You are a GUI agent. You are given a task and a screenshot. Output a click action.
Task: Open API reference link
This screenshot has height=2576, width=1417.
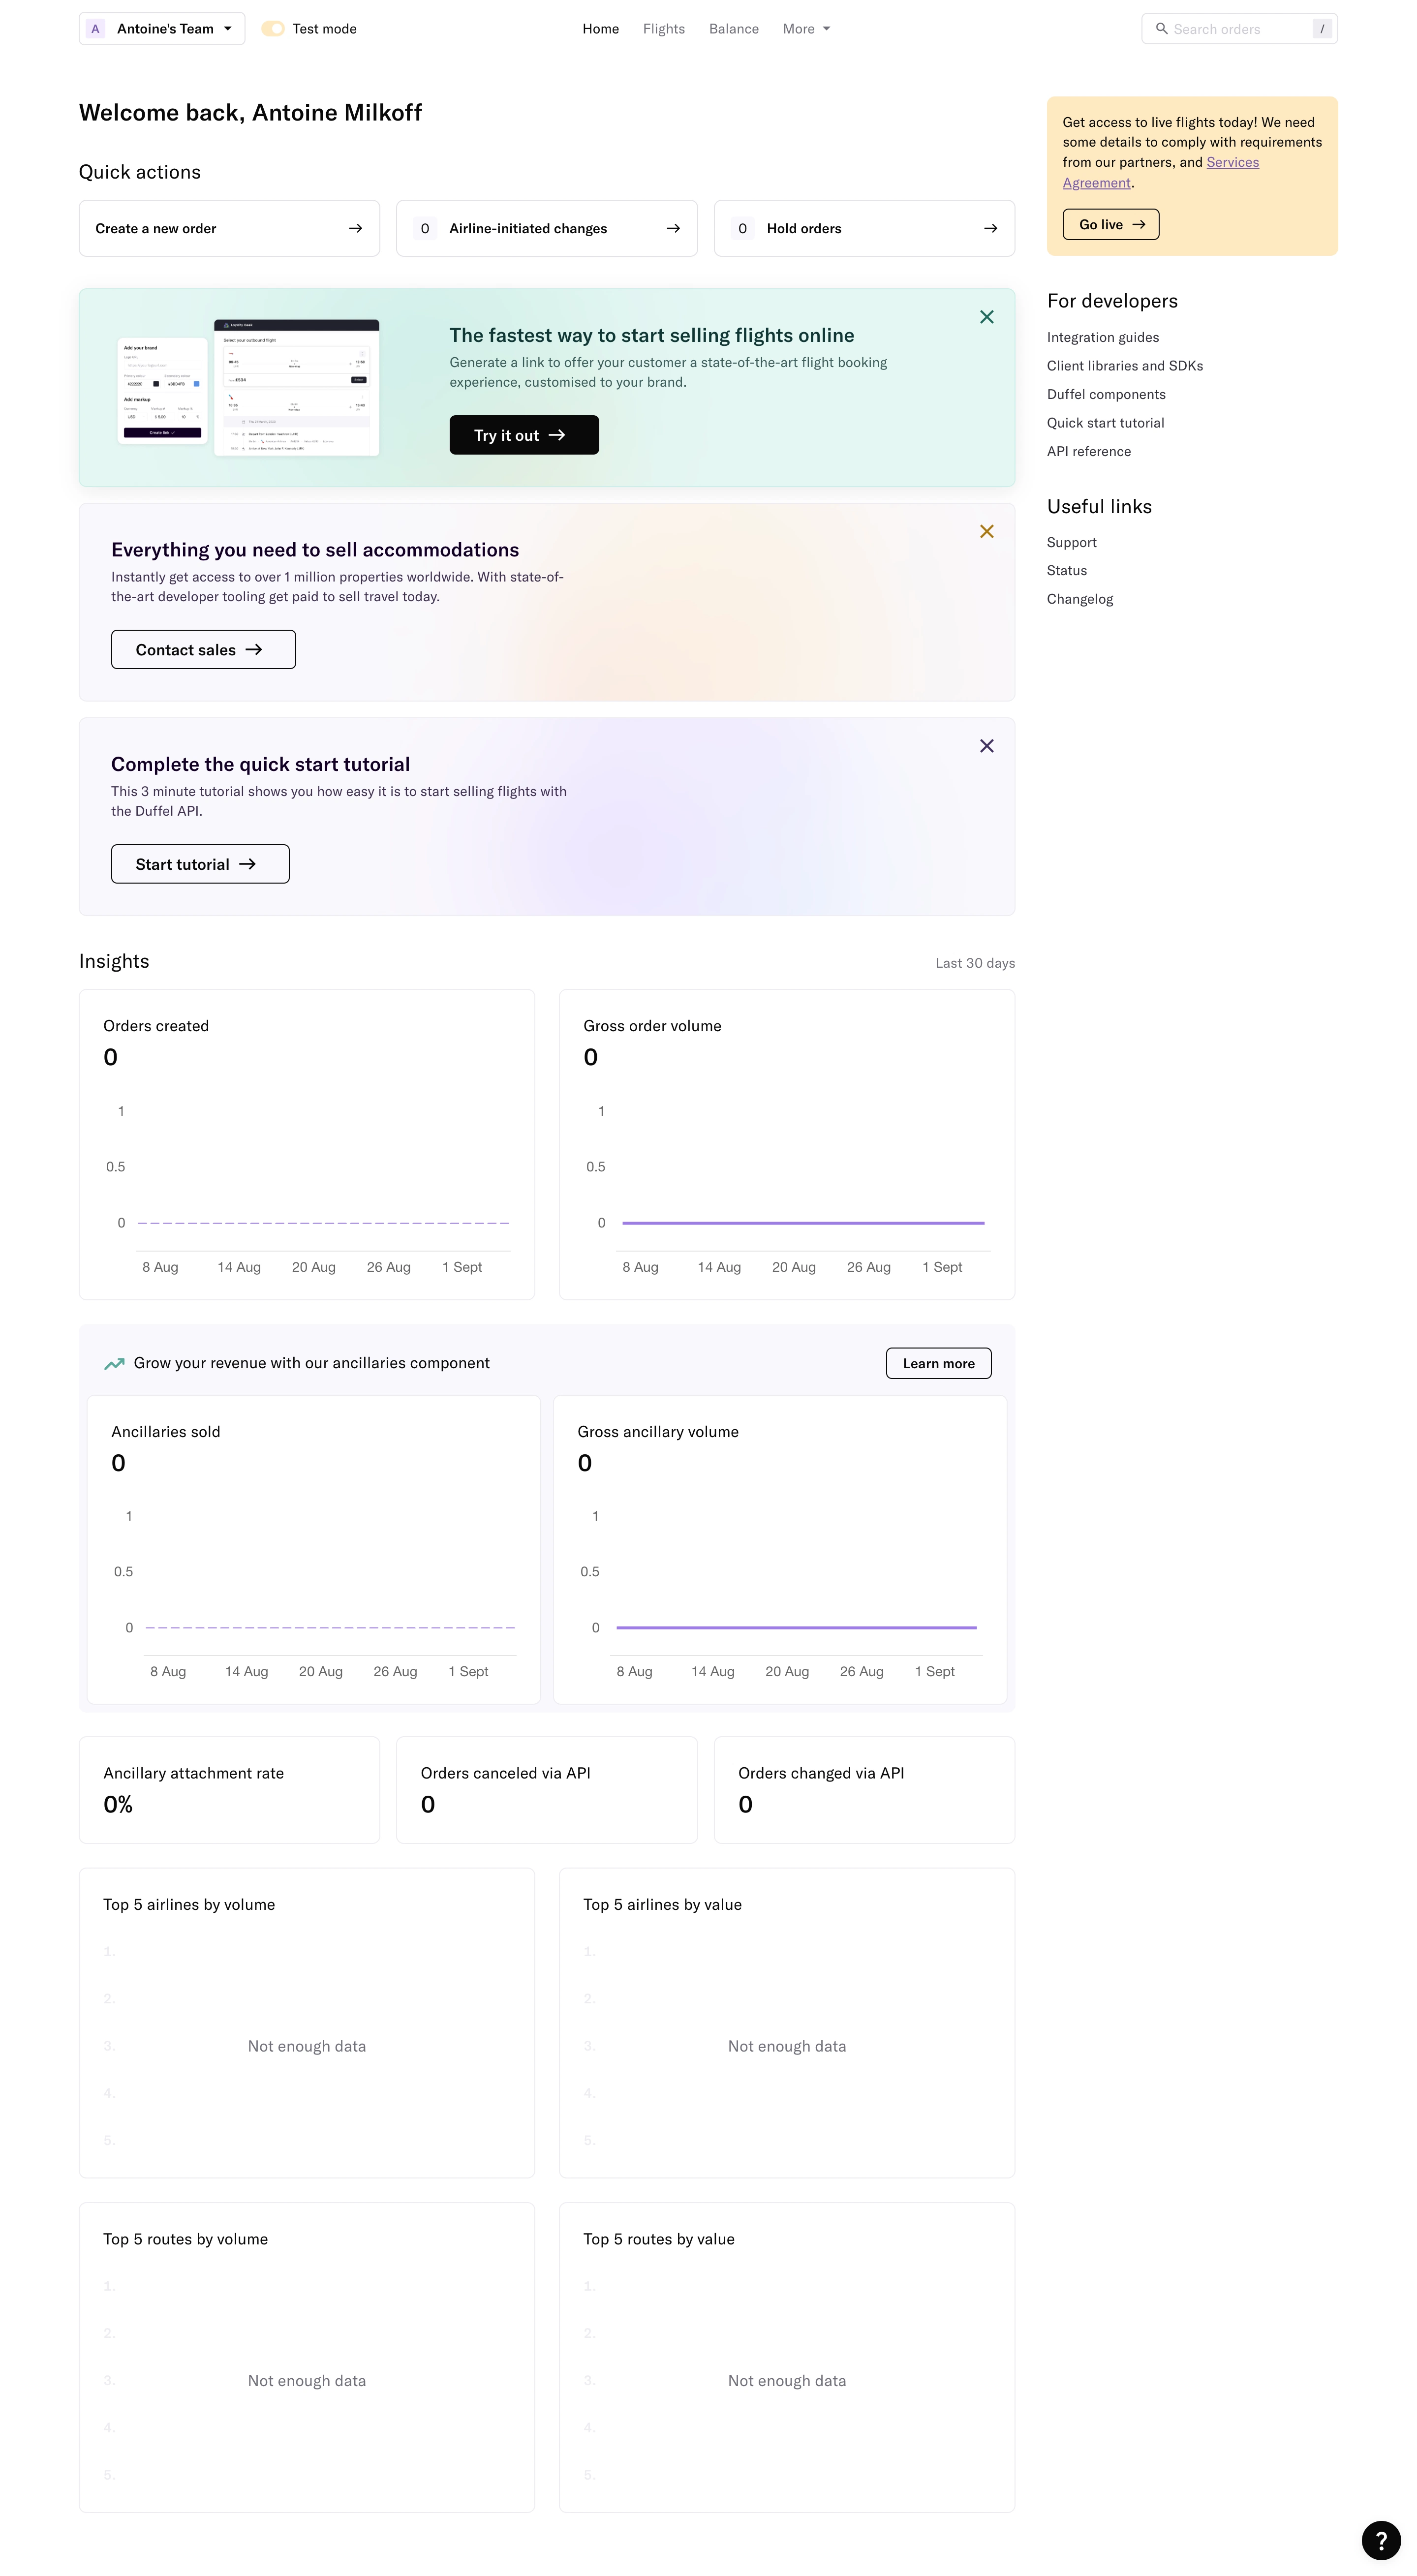pyautogui.click(x=1088, y=452)
